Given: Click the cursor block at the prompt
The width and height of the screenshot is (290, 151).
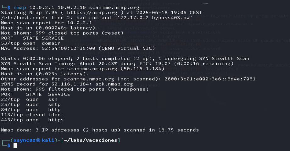Looking at the screenshot, I should pyautogui.click(x=15, y=145).
